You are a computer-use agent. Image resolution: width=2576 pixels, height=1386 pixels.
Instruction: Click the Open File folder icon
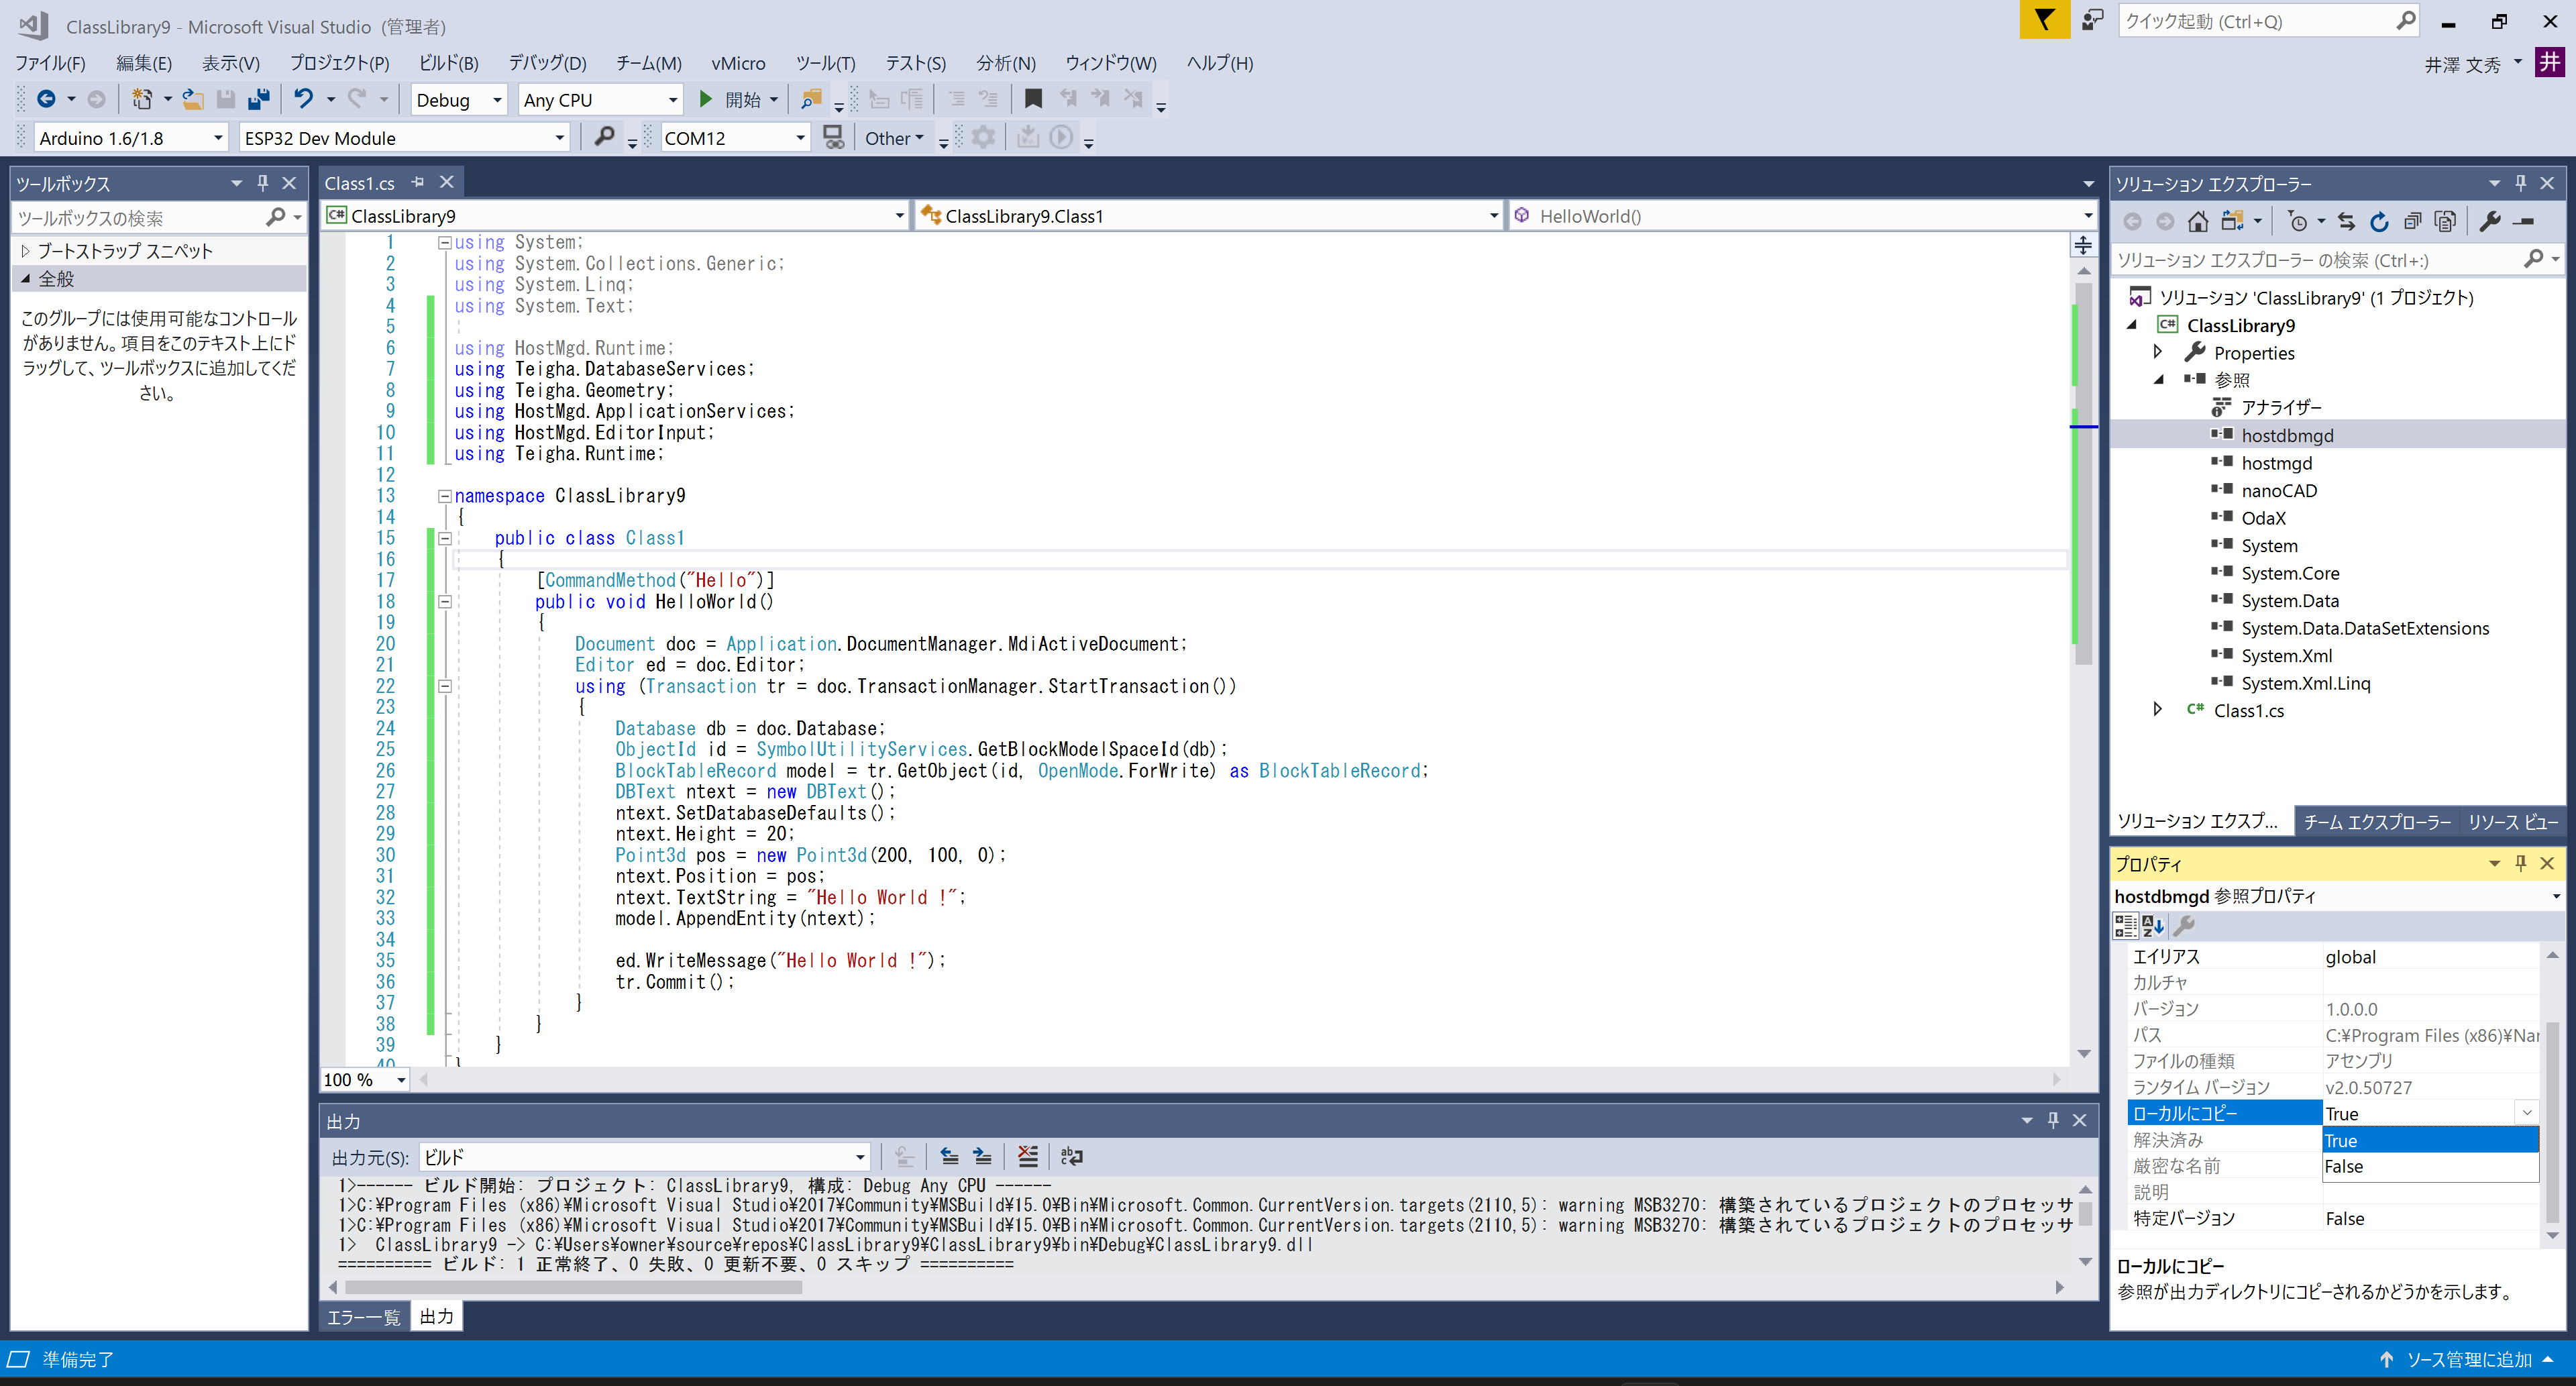click(x=193, y=99)
